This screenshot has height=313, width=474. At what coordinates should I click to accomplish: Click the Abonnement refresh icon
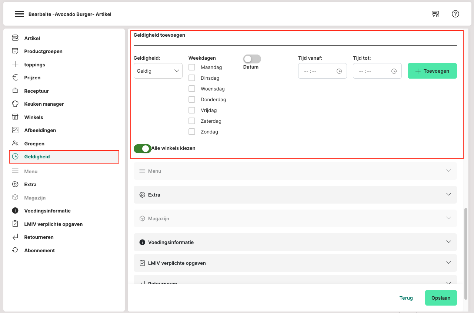15,250
